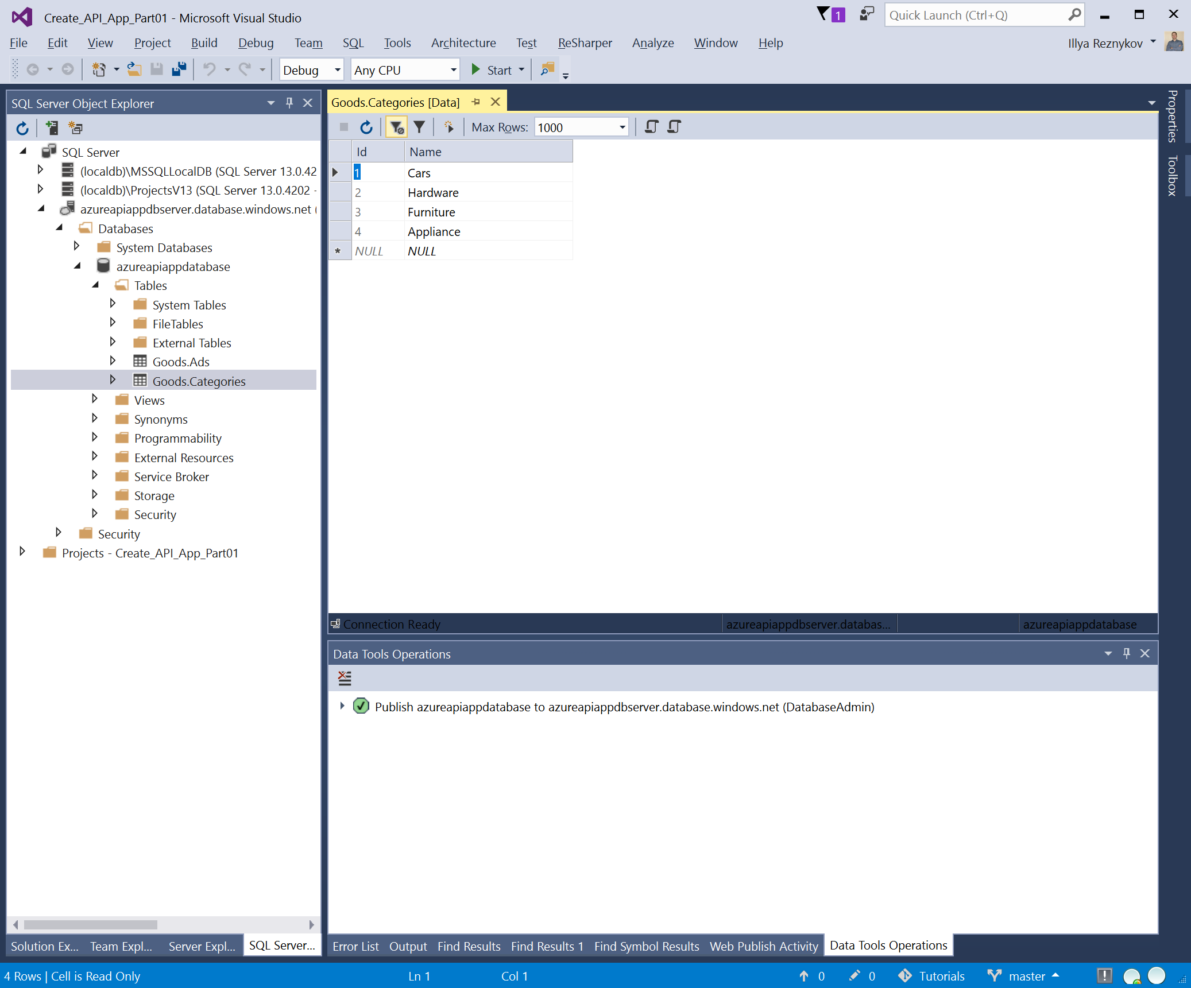The width and height of the screenshot is (1191, 988).
Task: Open the Debug configuration dropdown
Action: pos(338,70)
